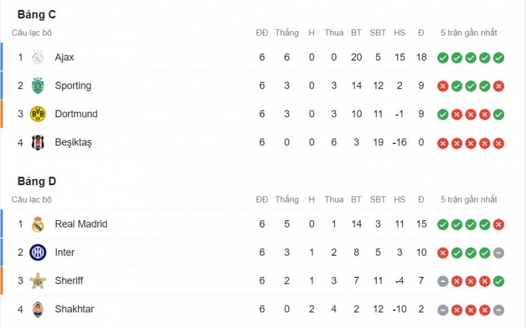Click the Thắng column header in Bảng C
526x328 pixels.
pyautogui.click(x=287, y=33)
